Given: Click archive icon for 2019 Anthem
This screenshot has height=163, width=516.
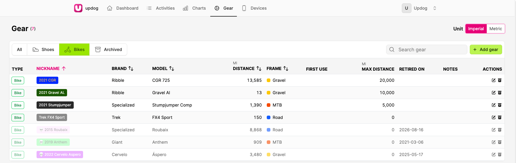Looking at the screenshot, I should click(x=500, y=142).
